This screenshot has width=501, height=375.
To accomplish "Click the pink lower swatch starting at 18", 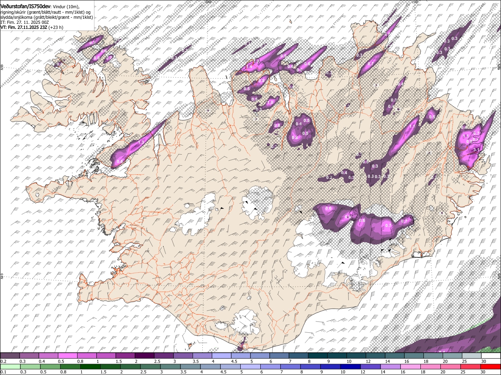I will 431,367.
